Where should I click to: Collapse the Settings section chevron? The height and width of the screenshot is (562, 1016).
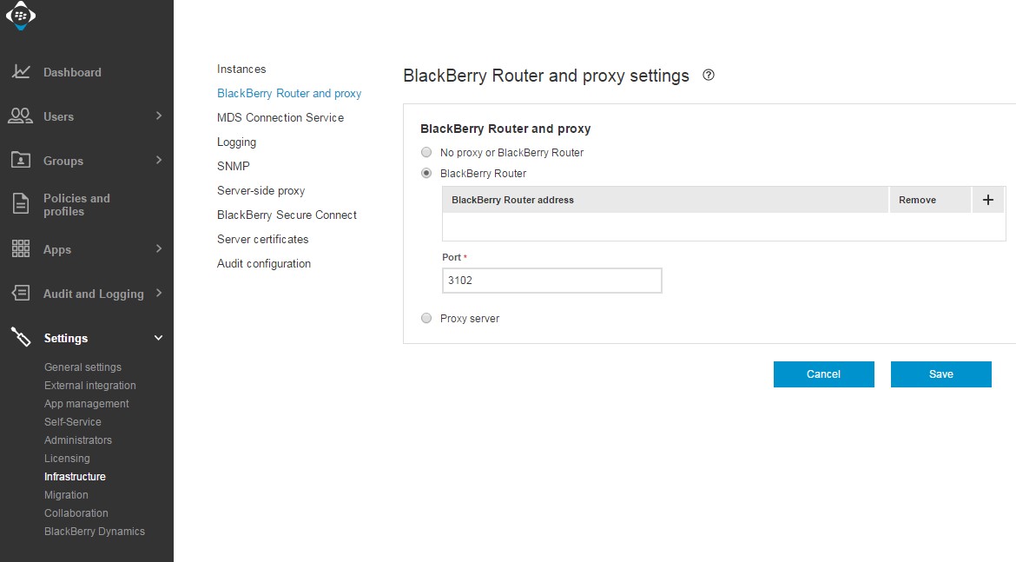click(159, 338)
